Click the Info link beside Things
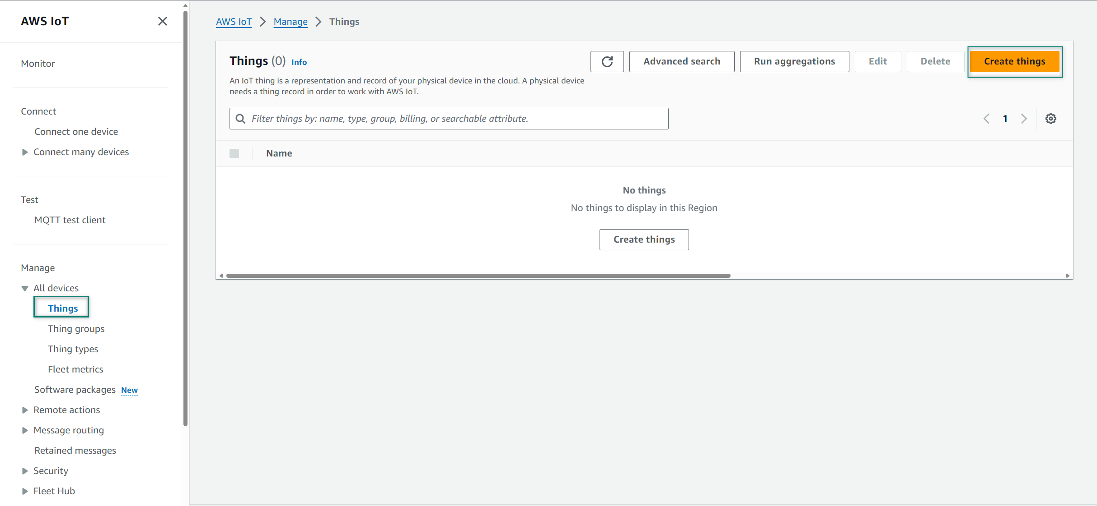This screenshot has height=506, width=1097. [x=299, y=62]
